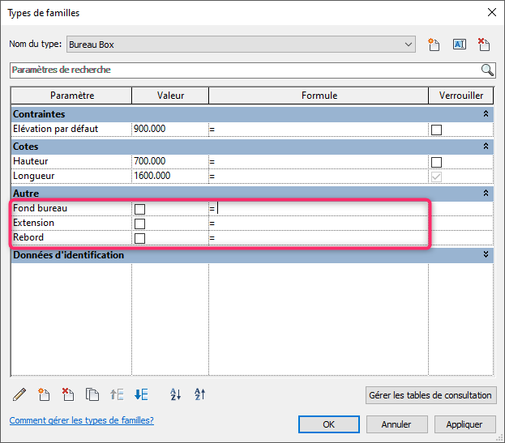Toggle the Extension checkbox
The width and height of the screenshot is (505, 443).
(139, 224)
